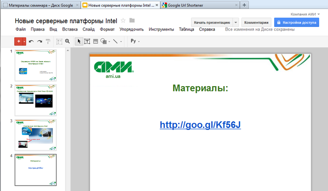Open the Вид menu
The height and width of the screenshot is (191, 328).
(x=53, y=29)
